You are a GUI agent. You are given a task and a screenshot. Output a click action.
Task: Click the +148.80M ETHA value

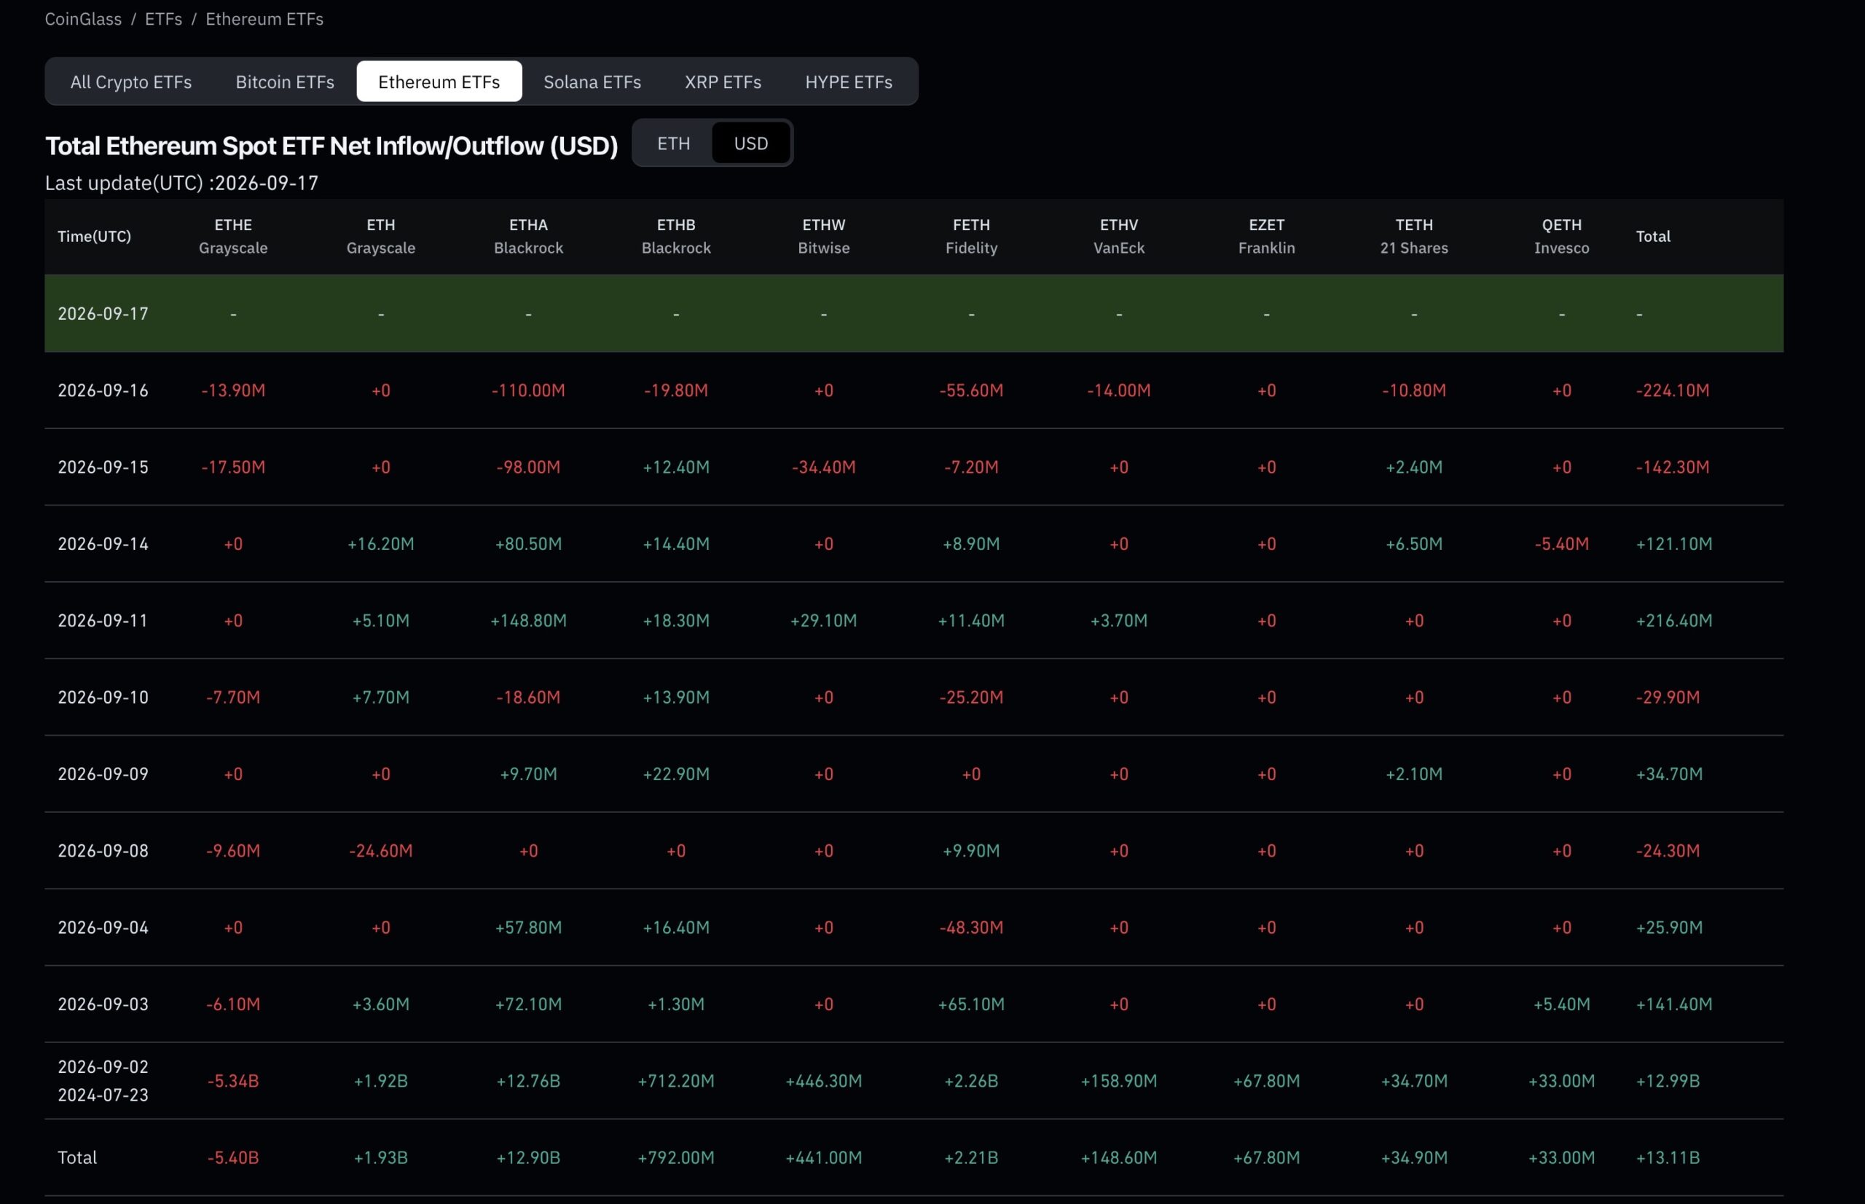529,620
